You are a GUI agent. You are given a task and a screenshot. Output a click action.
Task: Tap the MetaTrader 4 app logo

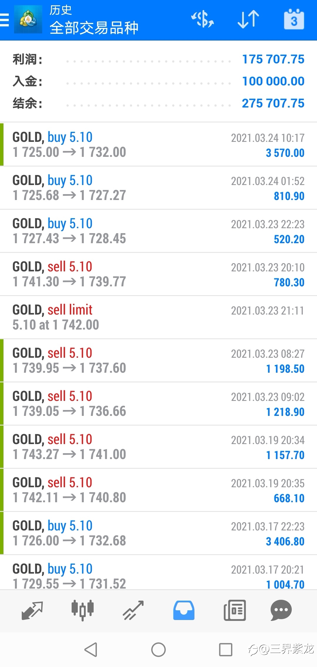point(28,20)
